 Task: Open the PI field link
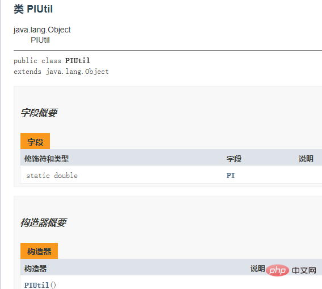[231, 175]
